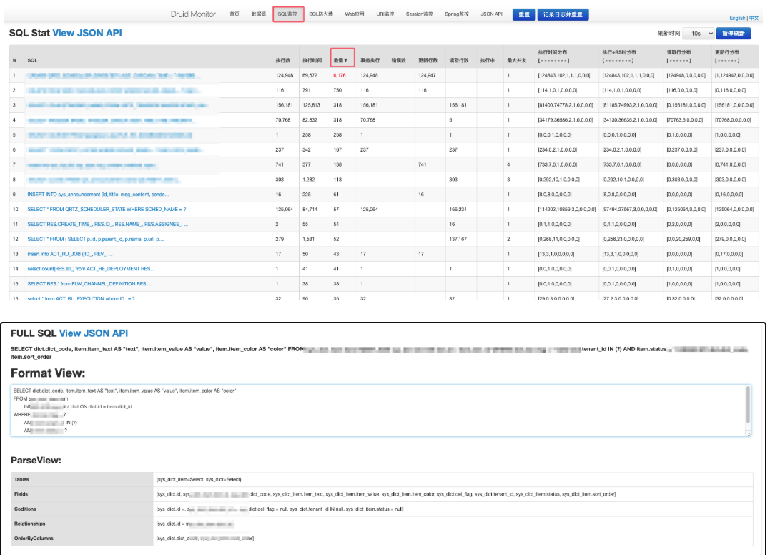Sort table by 执行数 column header
Image resolution: width=770 pixels, height=555 pixels.
tap(282, 60)
